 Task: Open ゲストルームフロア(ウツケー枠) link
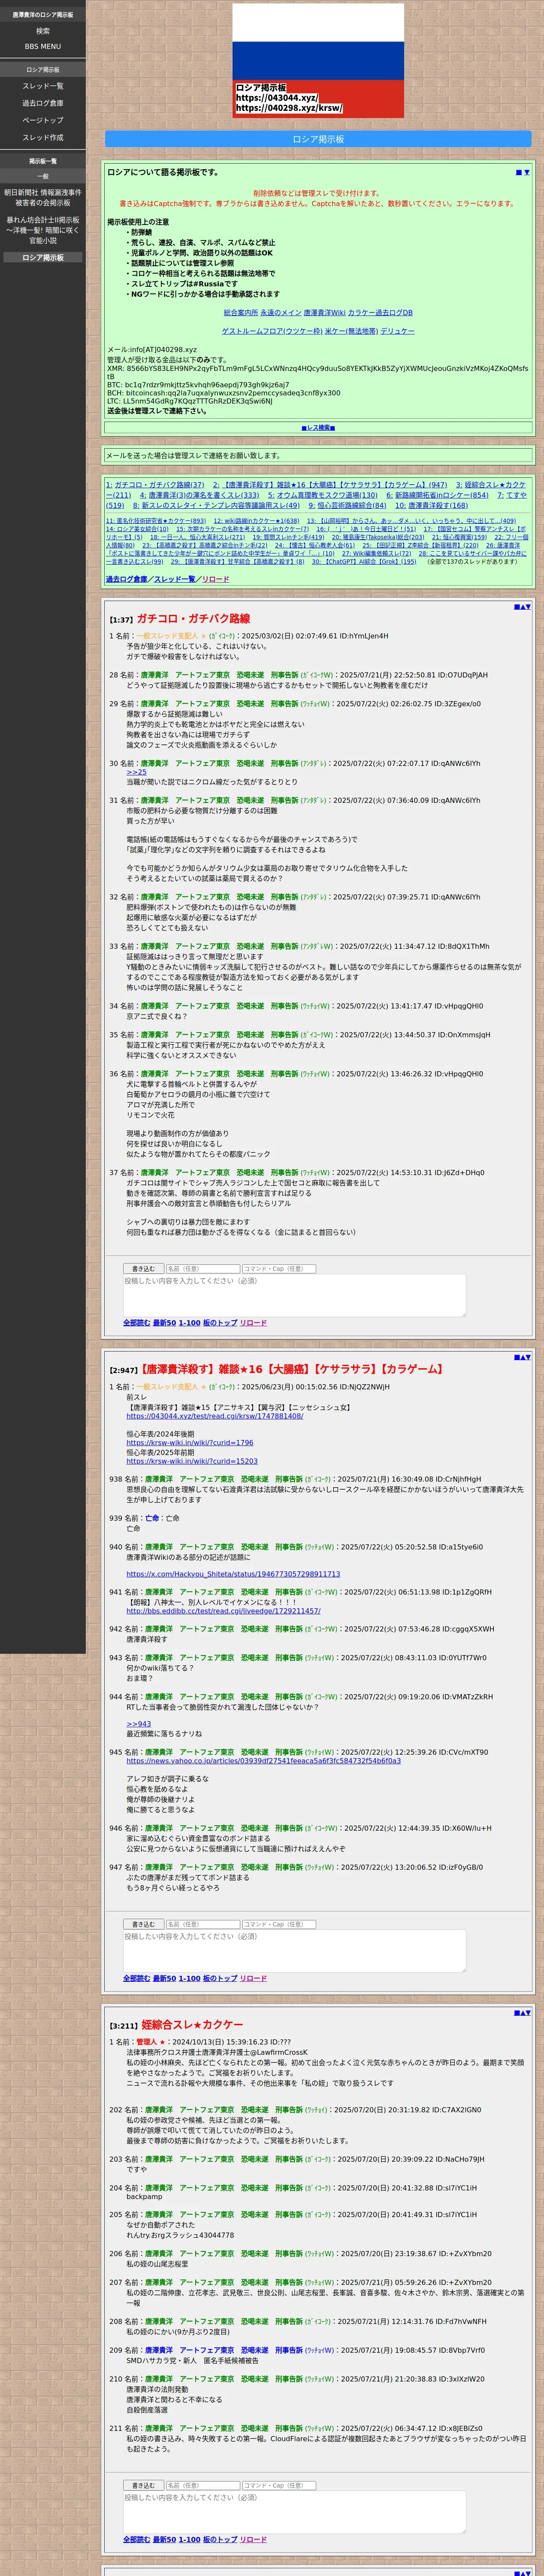pyautogui.click(x=272, y=331)
